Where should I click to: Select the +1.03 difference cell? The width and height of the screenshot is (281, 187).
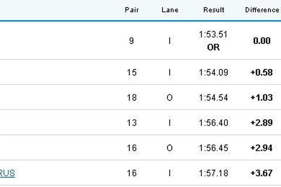[x=261, y=98]
